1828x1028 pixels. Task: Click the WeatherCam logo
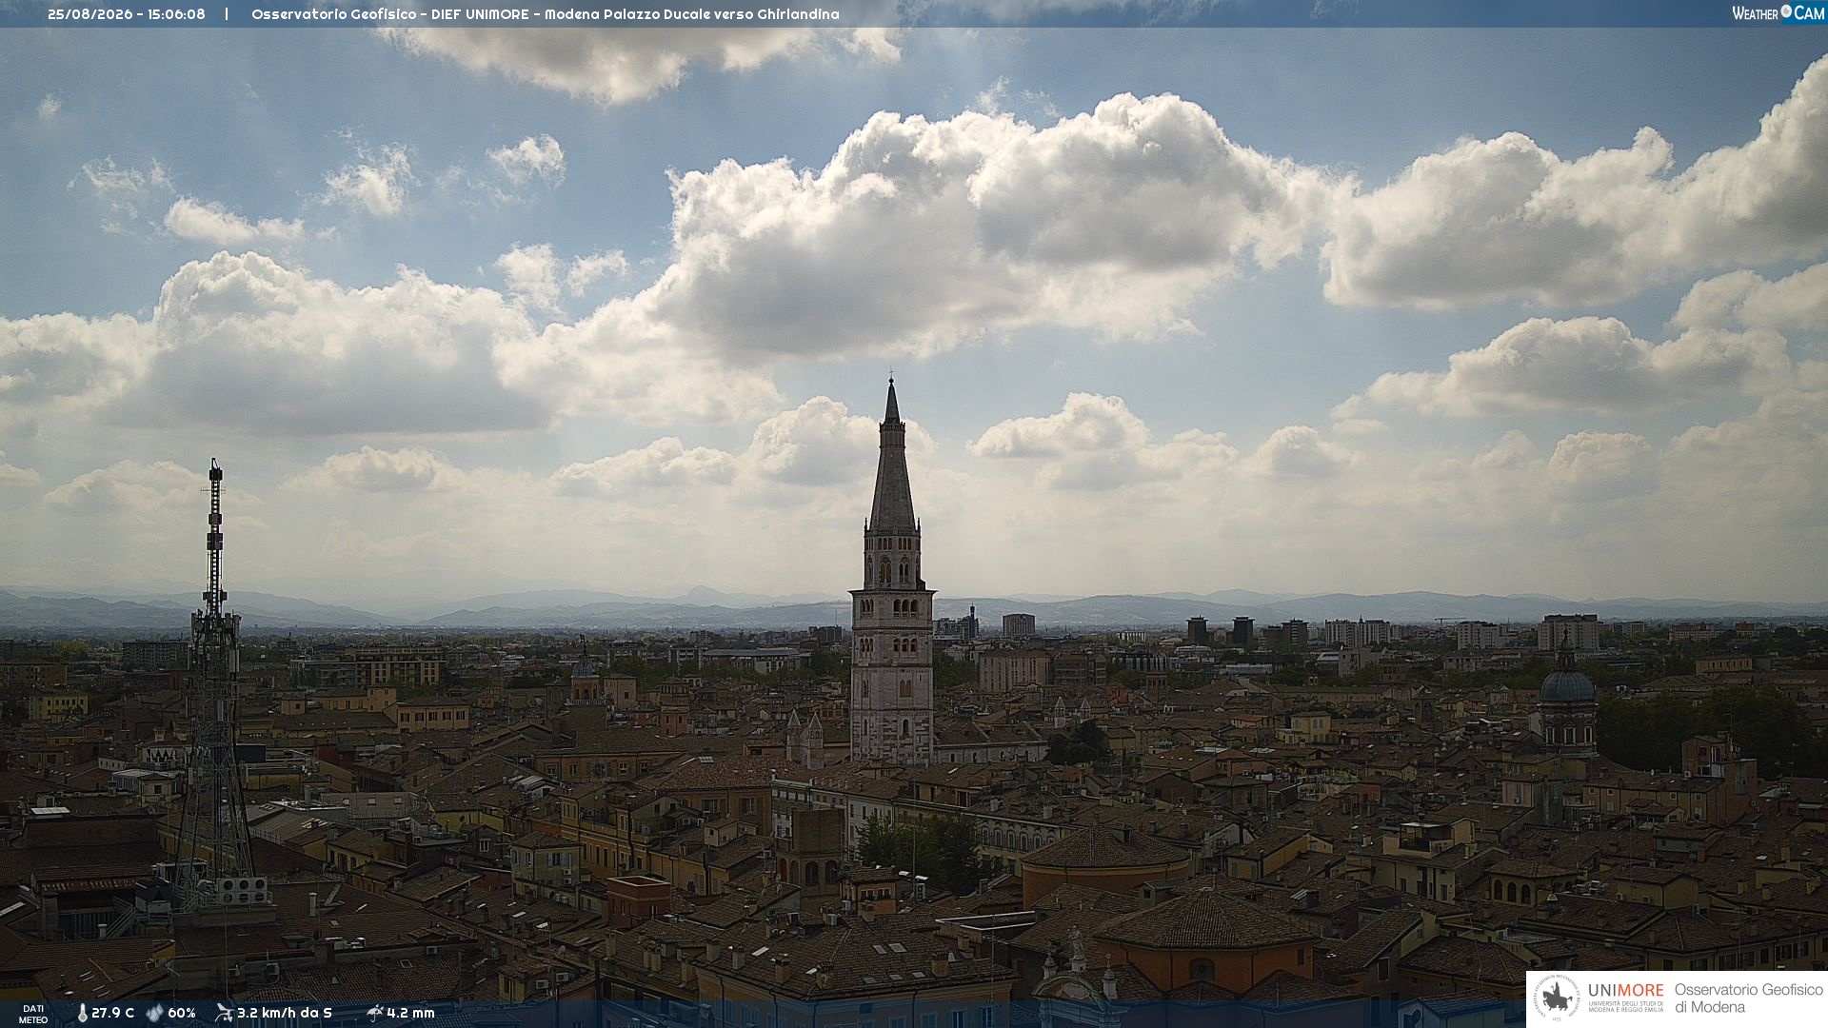pos(1778,13)
